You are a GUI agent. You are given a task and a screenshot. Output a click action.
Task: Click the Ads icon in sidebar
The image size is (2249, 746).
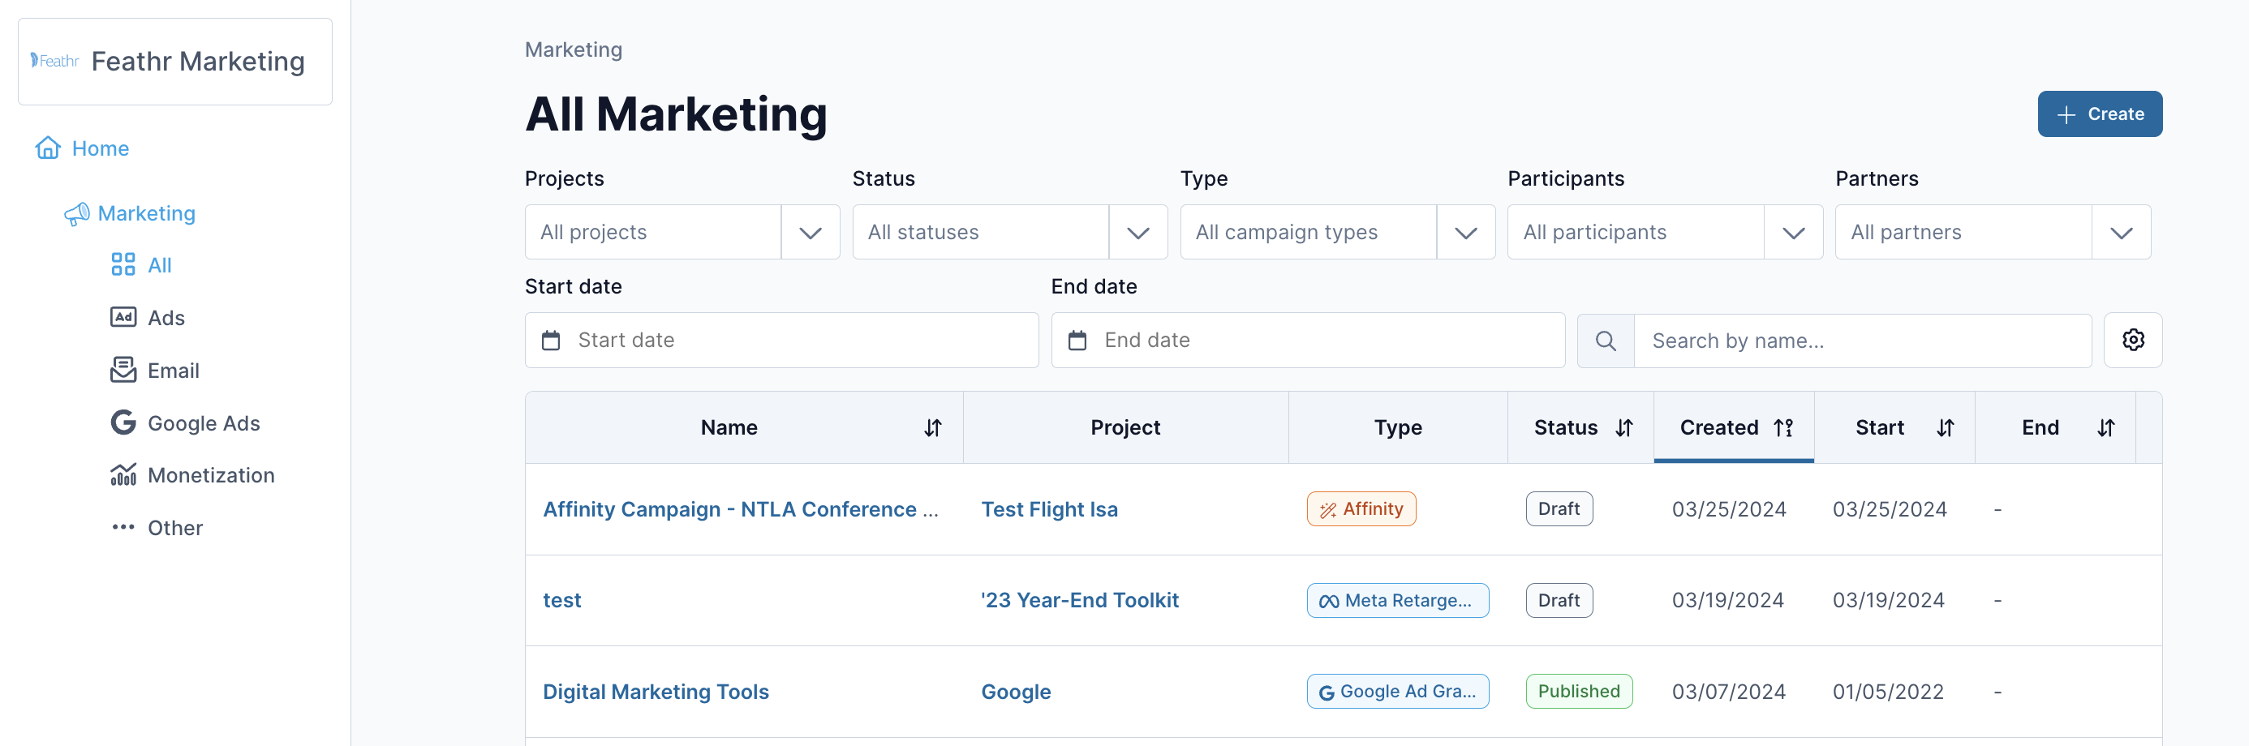coord(123,317)
